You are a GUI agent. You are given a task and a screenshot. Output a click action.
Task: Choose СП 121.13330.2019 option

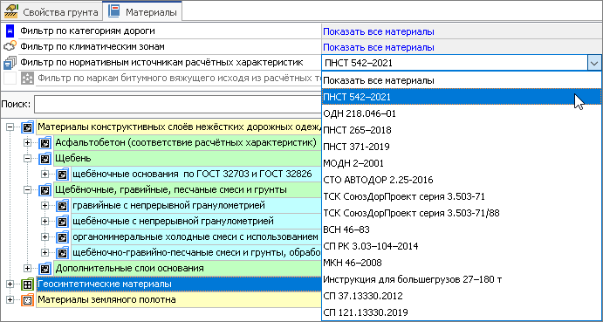pos(461,312)
